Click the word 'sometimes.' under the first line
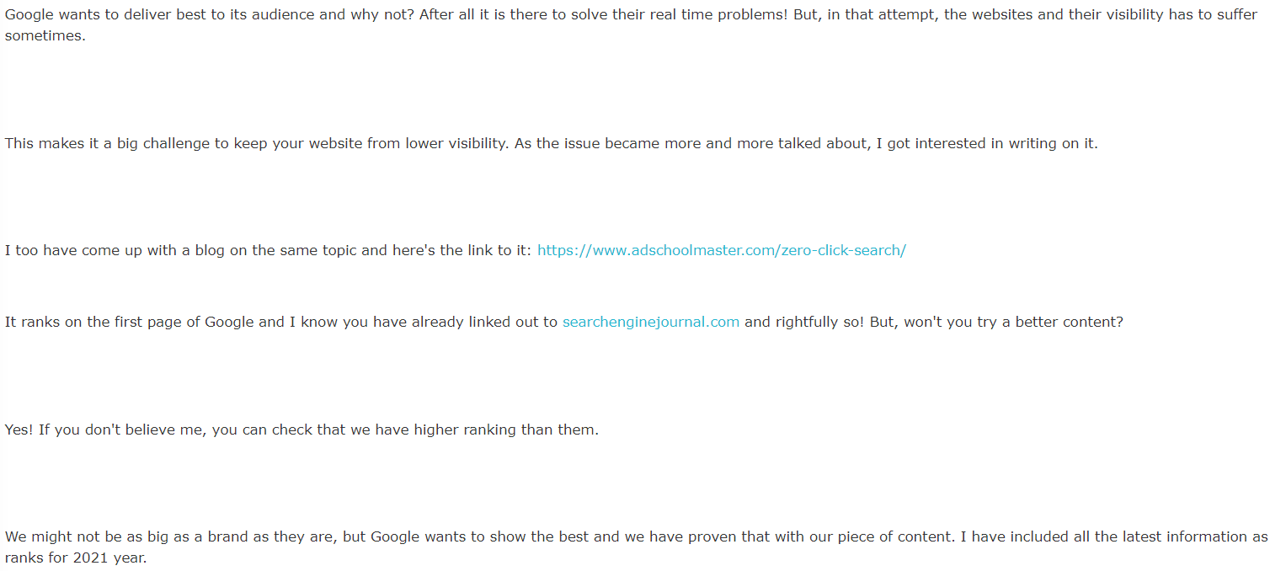The image size is (1270, 571). [45, 36]
